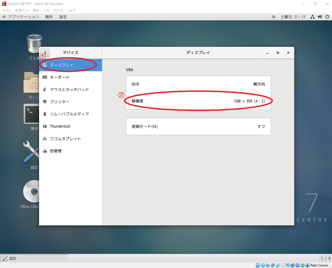Click the CentOS red VirtualBox title icon
This screenshot has width=332, height=268.
coord(4,4)
